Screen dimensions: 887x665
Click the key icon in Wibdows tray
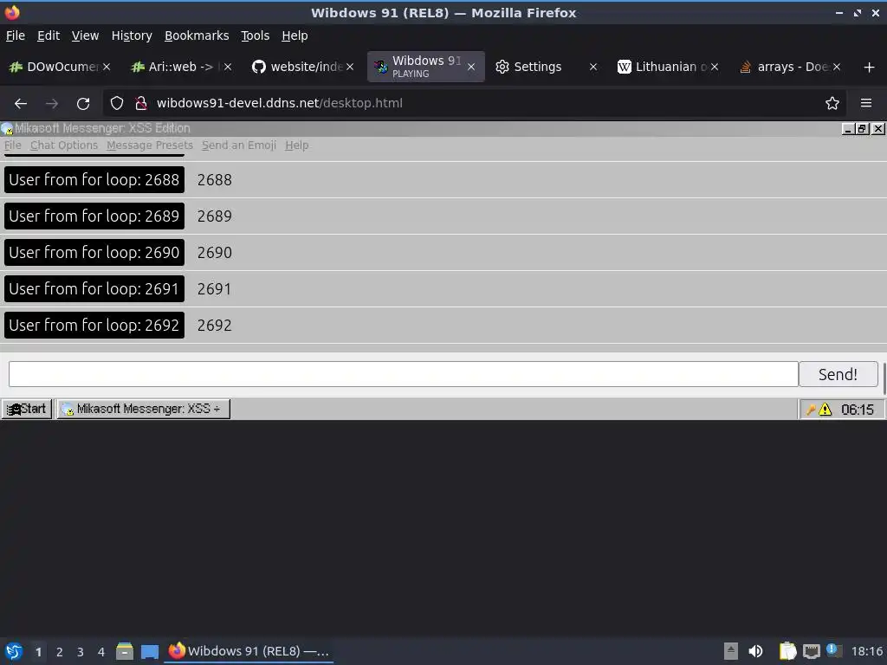[x=811, y=410]
